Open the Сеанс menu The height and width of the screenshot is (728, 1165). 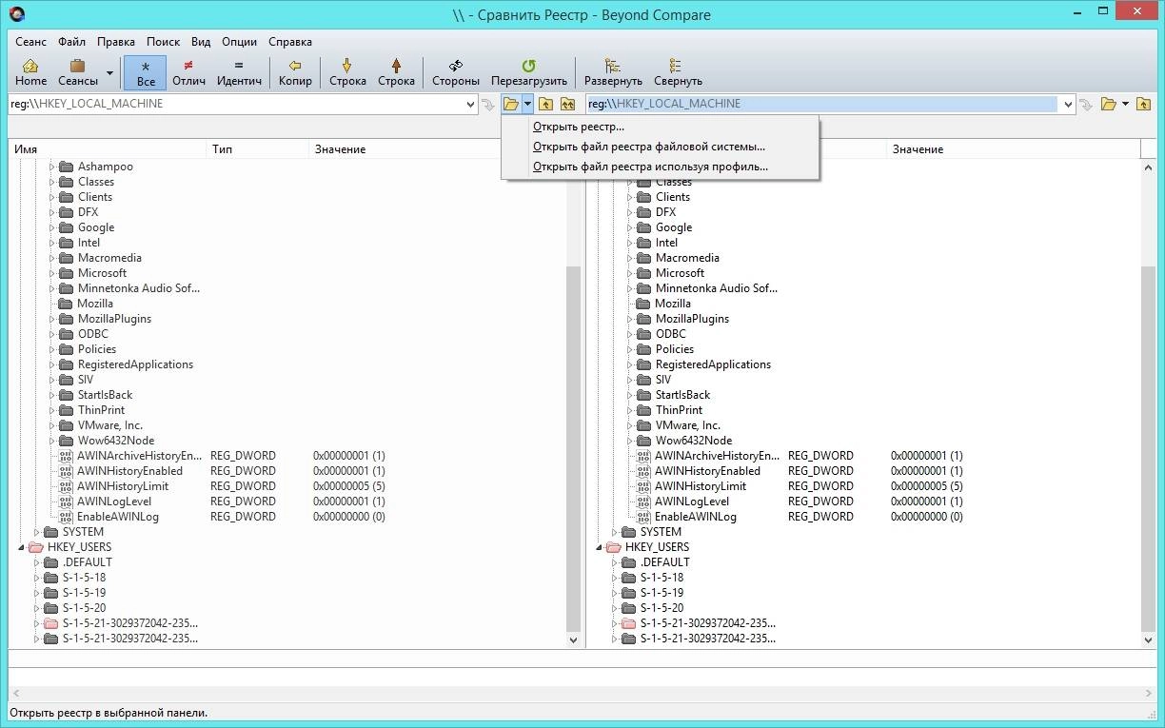30,42
